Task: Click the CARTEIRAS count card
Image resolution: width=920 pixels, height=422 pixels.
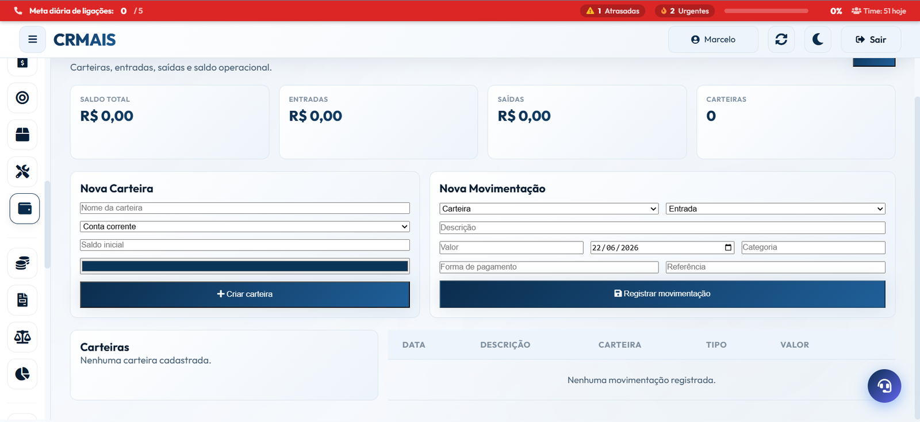Action: pos(796,122)
